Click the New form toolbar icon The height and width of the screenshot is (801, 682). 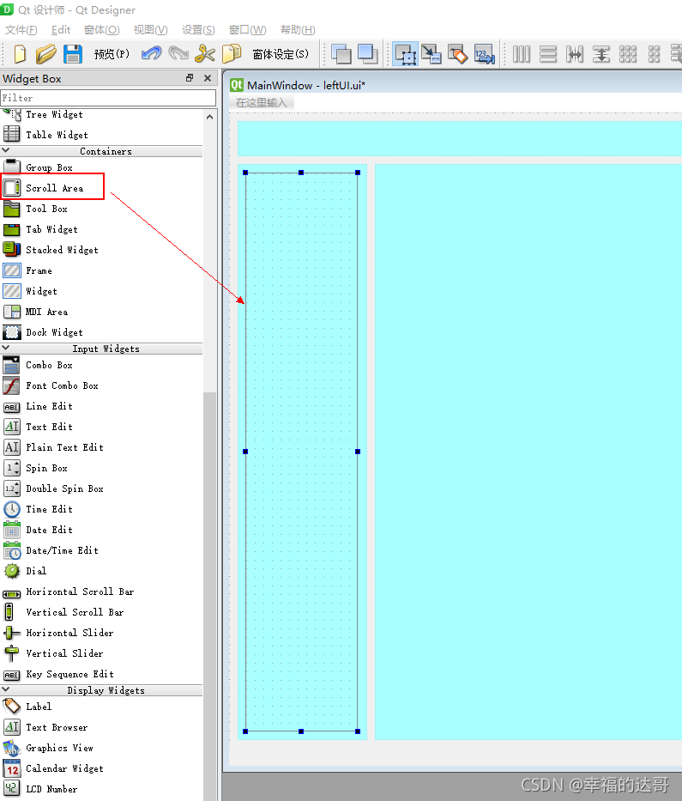[20, 53]
